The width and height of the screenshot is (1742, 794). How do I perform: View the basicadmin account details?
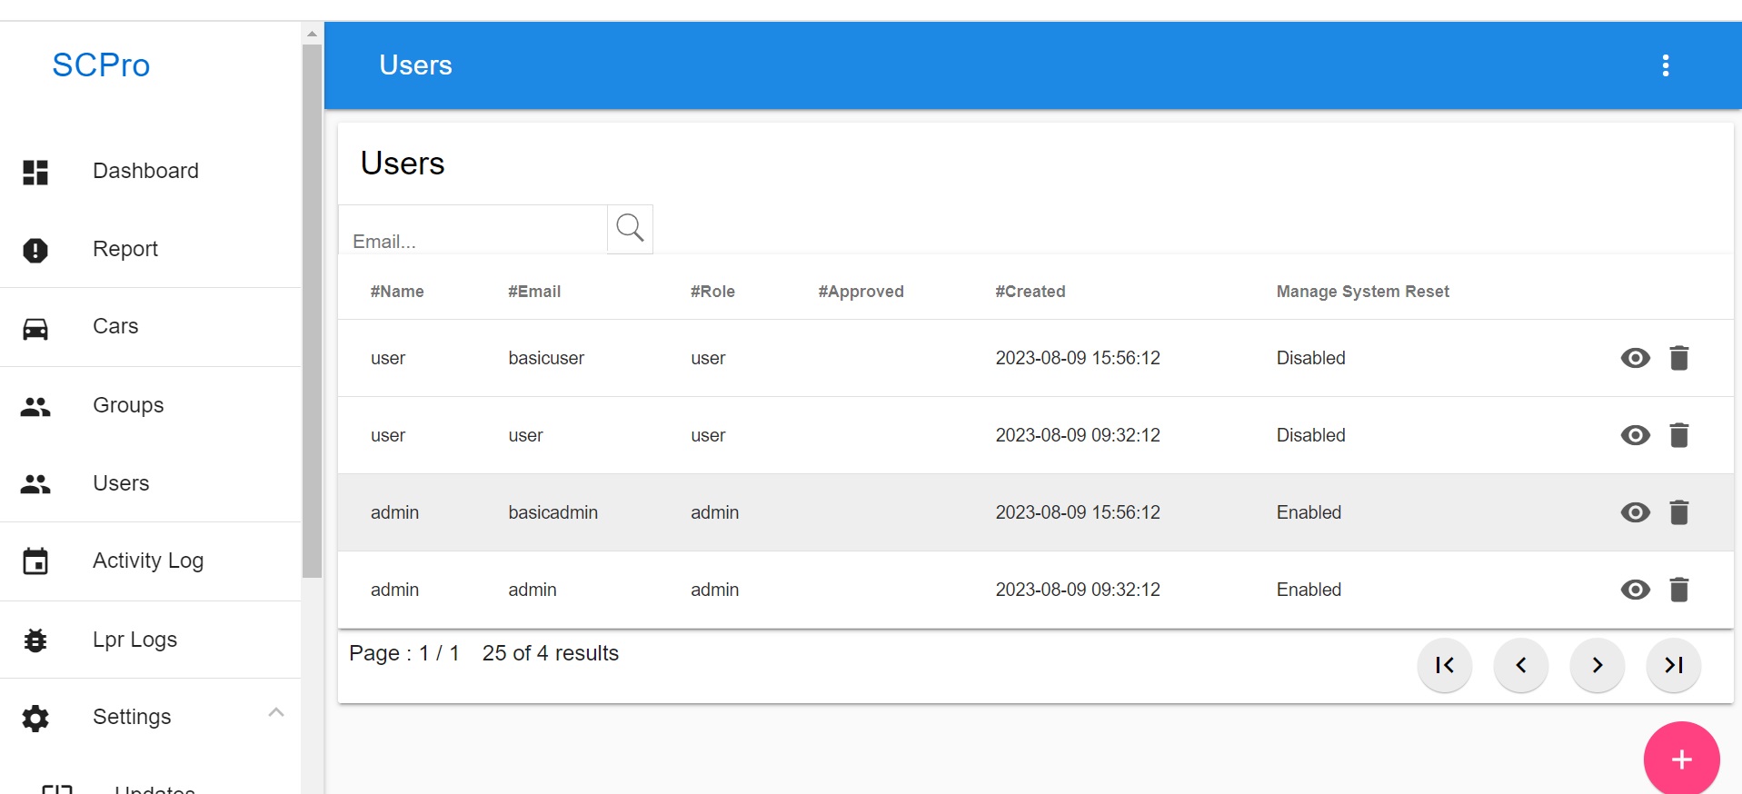(x=1636, y=512)
